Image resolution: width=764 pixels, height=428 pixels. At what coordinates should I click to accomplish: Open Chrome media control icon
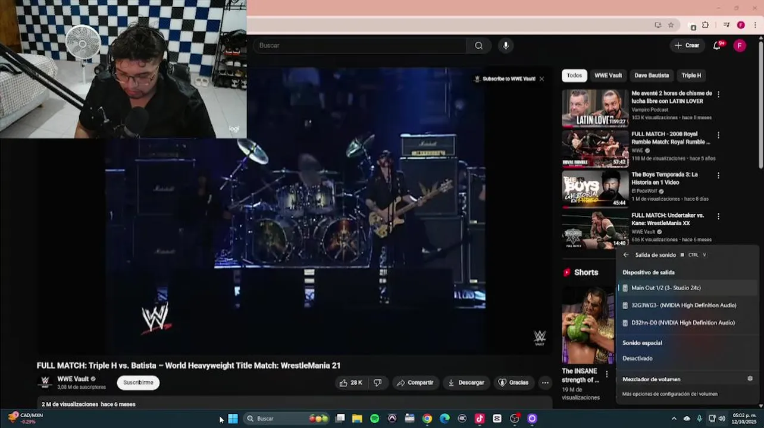click(727, 25)
